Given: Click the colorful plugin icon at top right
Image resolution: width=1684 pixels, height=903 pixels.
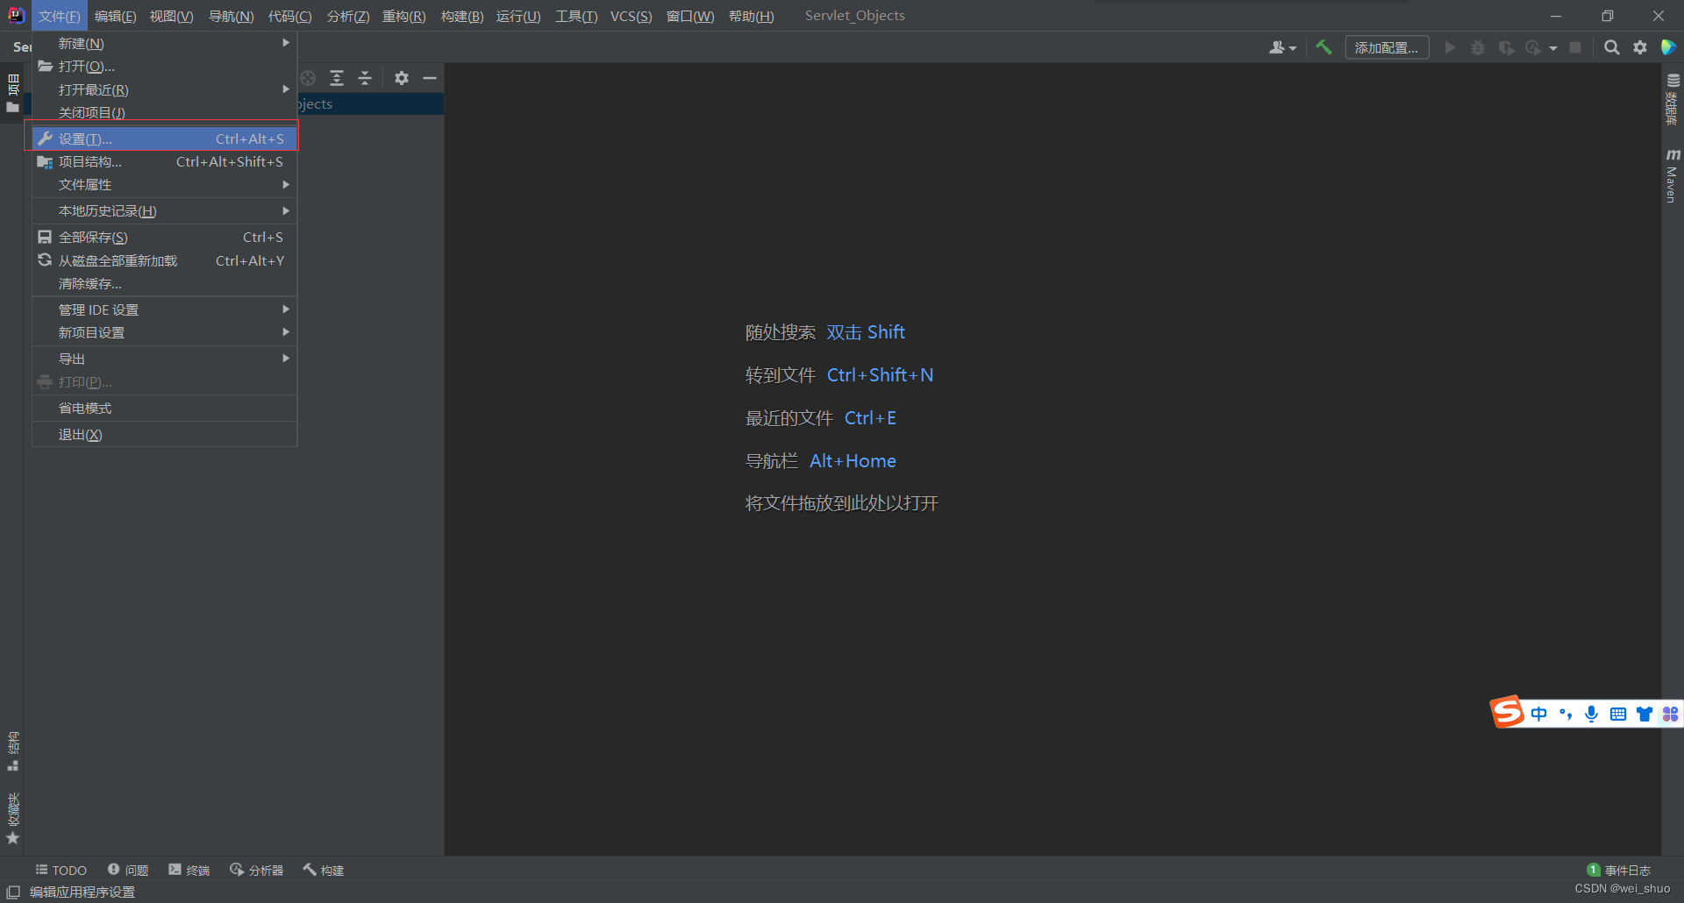Looking at the screenshot, I should (1668, 47).
